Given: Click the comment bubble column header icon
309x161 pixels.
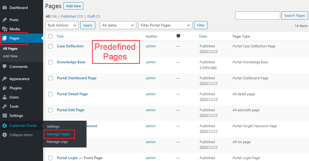Looking at the screenshot, I should click(x=178, y=36).
